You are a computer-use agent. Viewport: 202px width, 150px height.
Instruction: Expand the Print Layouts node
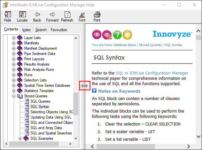[x=14, y=59]
